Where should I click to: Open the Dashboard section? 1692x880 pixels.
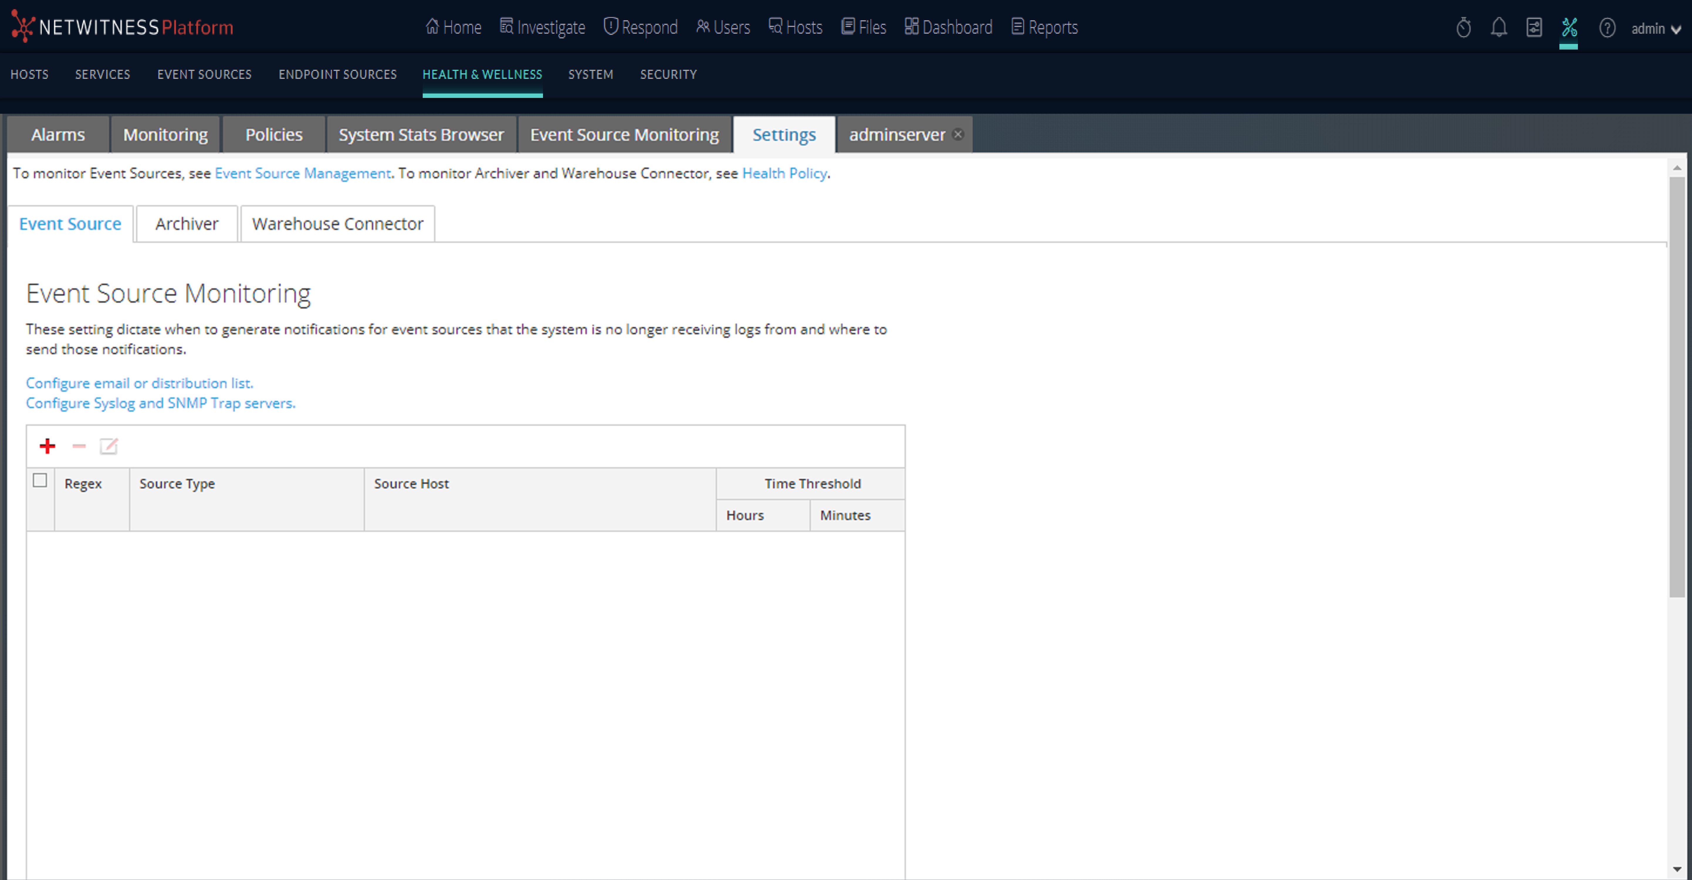click(948, 27)
